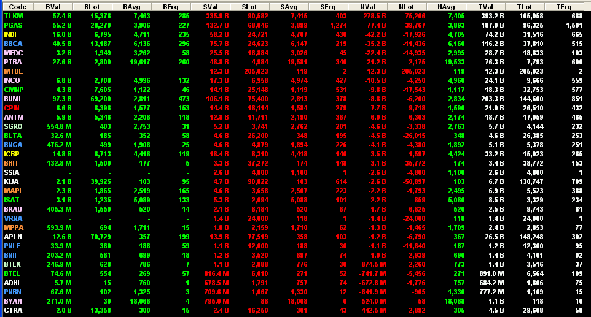The height and width of the screenshot is (317, 591).
Task: Select the VRNA stock code
Action: point(13,218)
